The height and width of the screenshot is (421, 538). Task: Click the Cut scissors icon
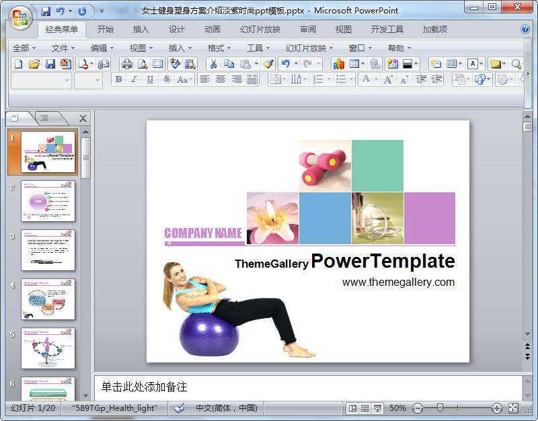point(213,64)
